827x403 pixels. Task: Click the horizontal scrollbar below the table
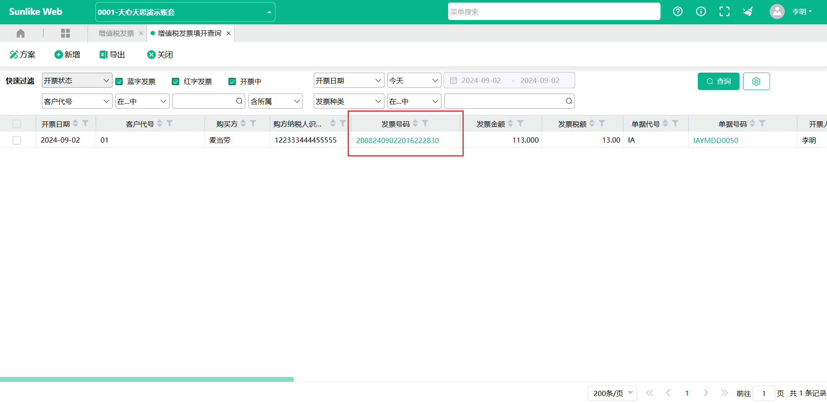(147, 379)
